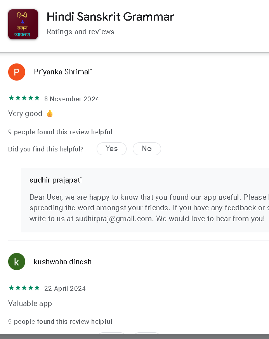Viewport: 269px width, 339px height.
Task: Click kushwaha dinesh's green k avatar
Action: (17, 262)
